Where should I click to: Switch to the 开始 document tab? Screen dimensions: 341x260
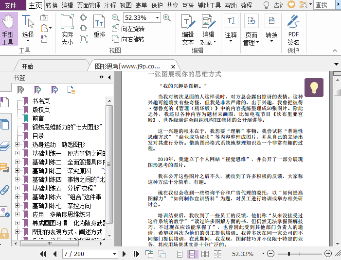tap(27, 66)
